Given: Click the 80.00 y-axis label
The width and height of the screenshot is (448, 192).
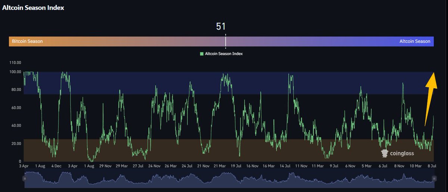Looking at the screenshot, I should [x=16, y=90].
